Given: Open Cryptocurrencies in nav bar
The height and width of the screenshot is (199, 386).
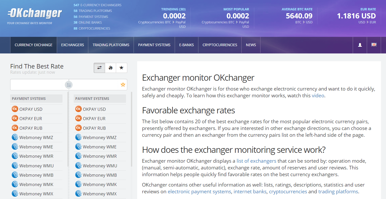Looking at the screenshot, I should click(220, 45).
